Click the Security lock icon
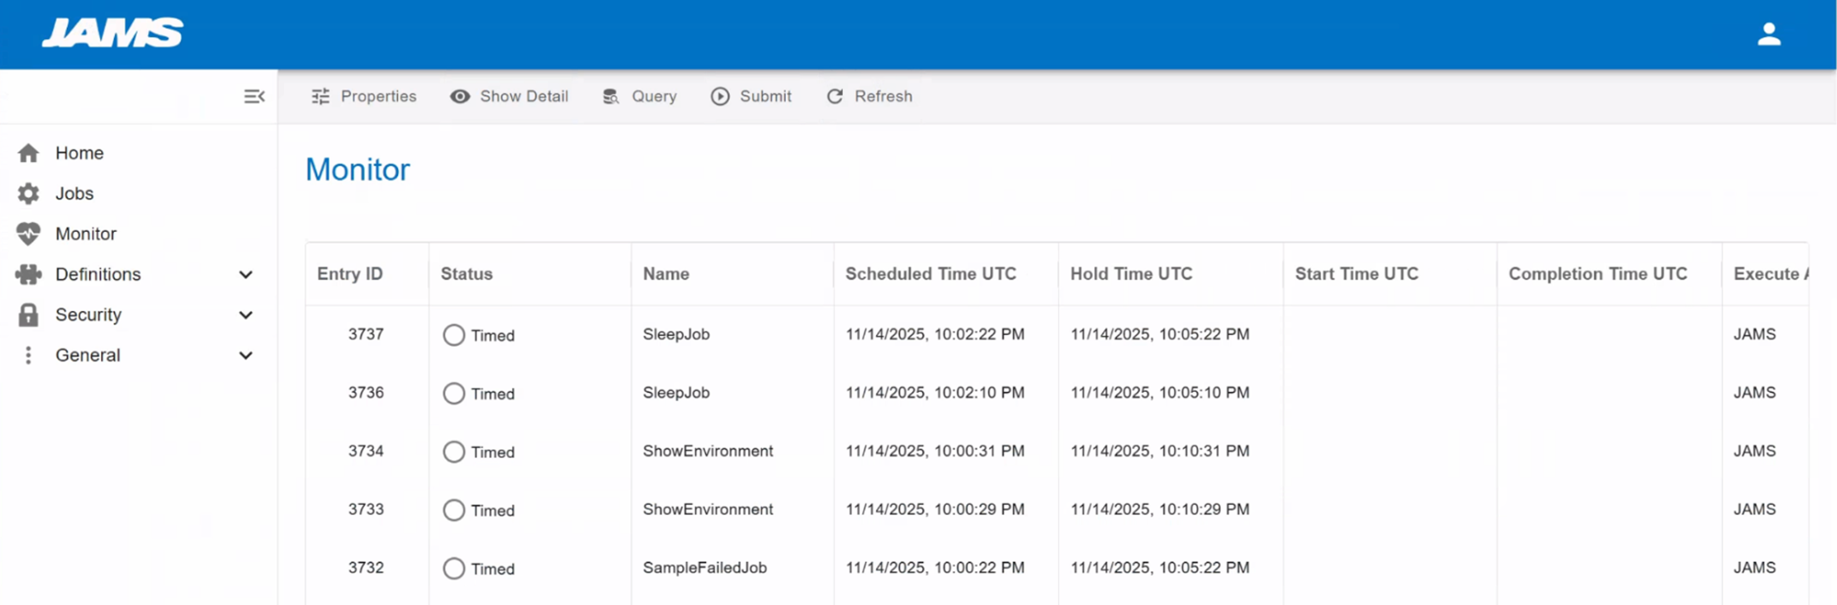Viewport: 1837px width, 605px height. tap(28, 315)
